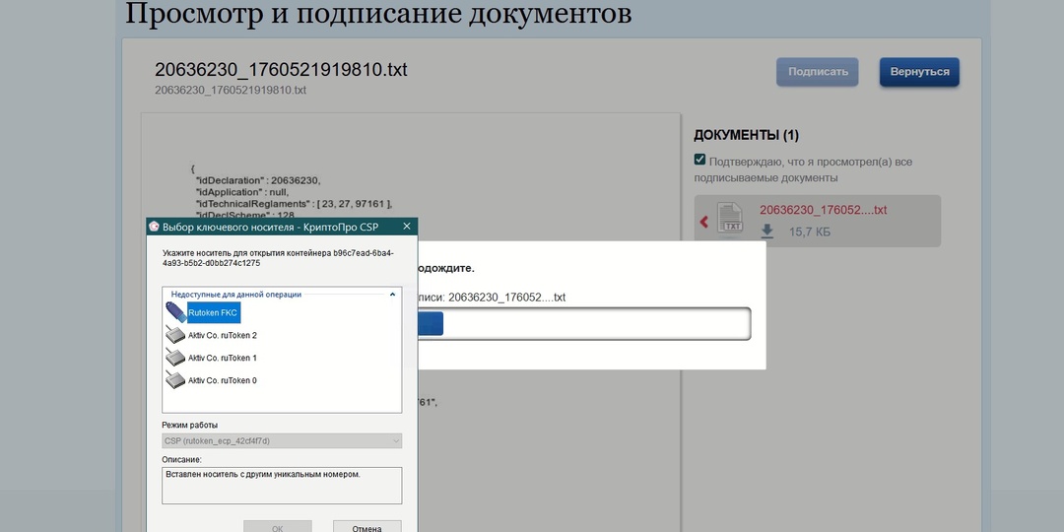Close the КриптоПро CSP dialog
The width and height of the screenshot is (1064, 532).
(407, 227)
